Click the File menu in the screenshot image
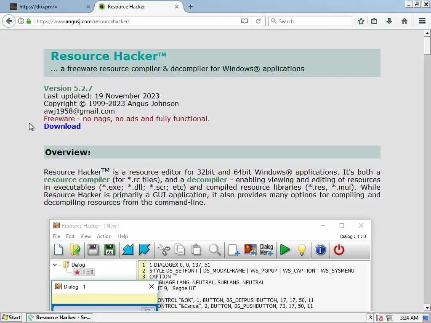Image resolution: width=431 pixels, height=323 pixels. click(56, 236)
